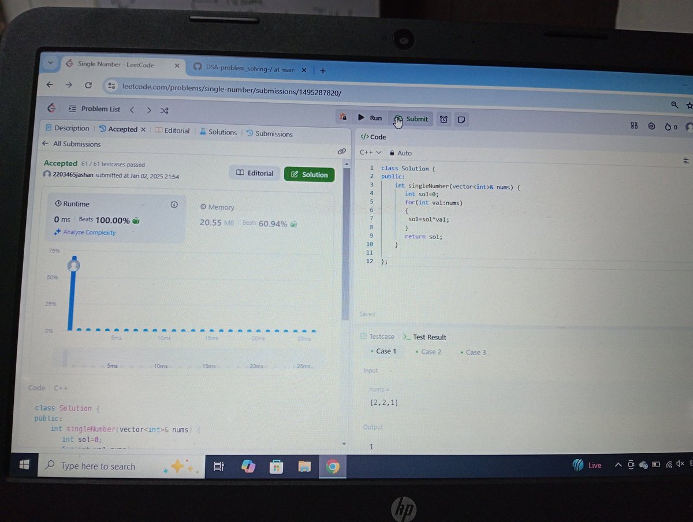Go to next problem arrow

coord(148,110)
